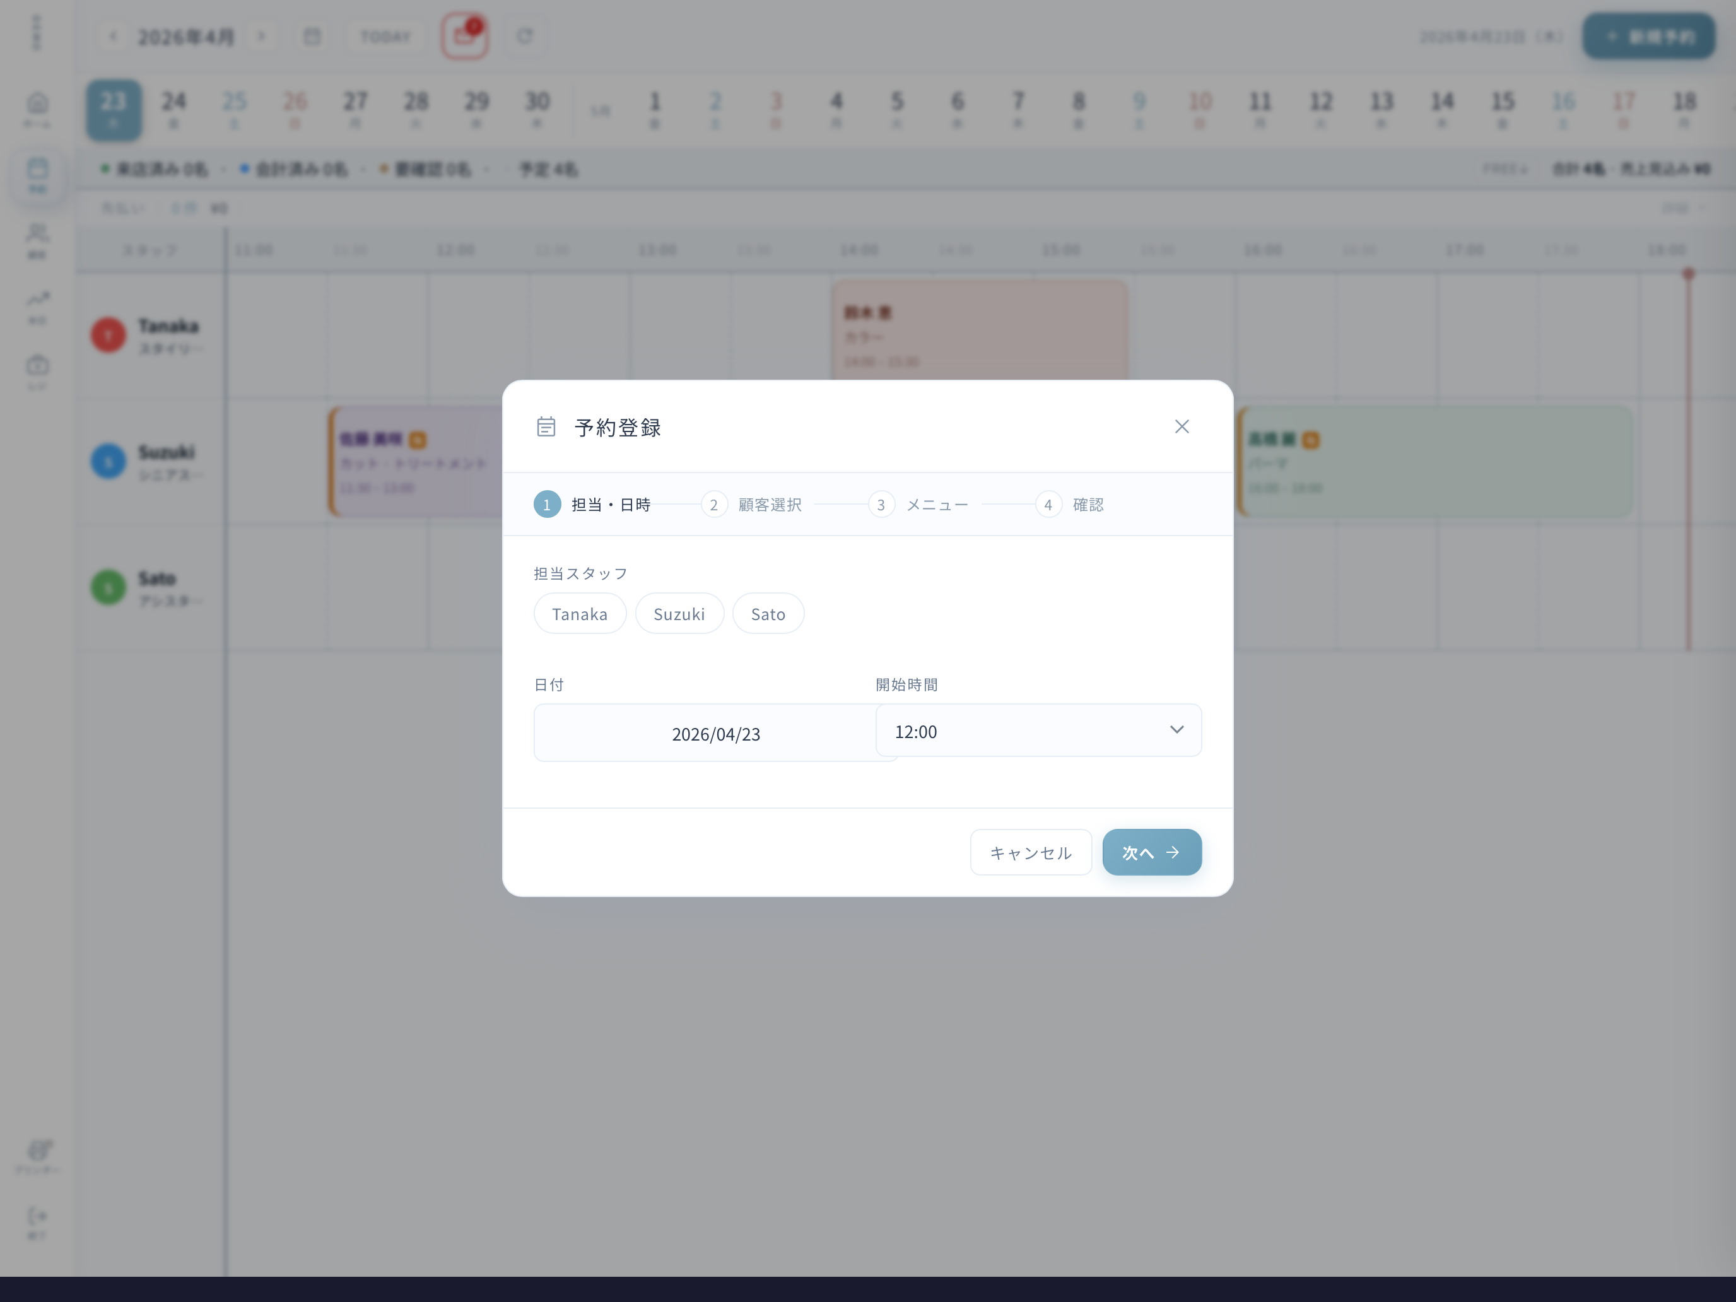Open the inbox icon with red badge
This screenshot has height=1302, width=1736.
coord(465,36)
